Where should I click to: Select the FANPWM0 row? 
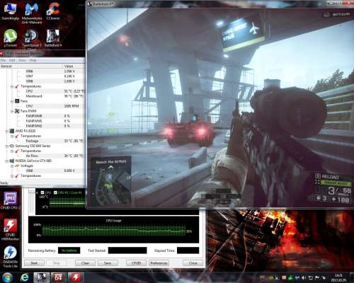pyautogui.click(x=42, y=116)
